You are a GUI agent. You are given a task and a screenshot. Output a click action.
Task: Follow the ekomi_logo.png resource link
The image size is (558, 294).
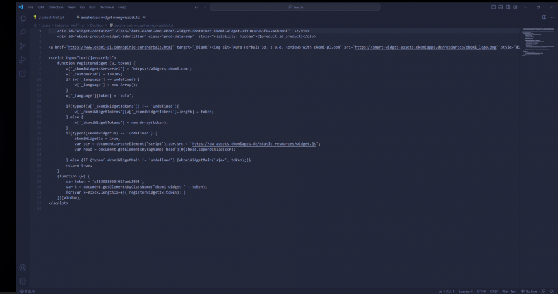point(426,47)
